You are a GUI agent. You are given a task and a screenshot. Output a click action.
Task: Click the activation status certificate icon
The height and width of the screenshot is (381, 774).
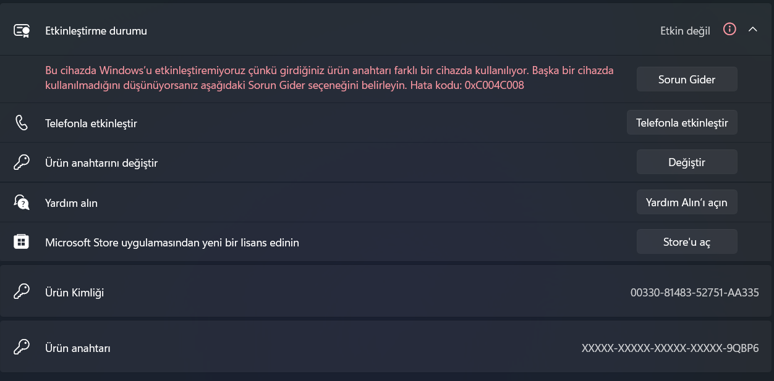[x=22, y=30]
